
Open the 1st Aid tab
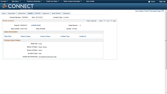click(38, 13)
